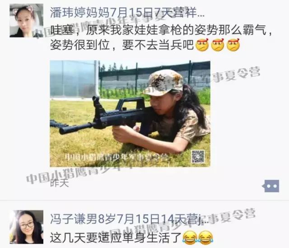Click the first laughing-tears emoji

pyautogui.click(x=190, y=238)
